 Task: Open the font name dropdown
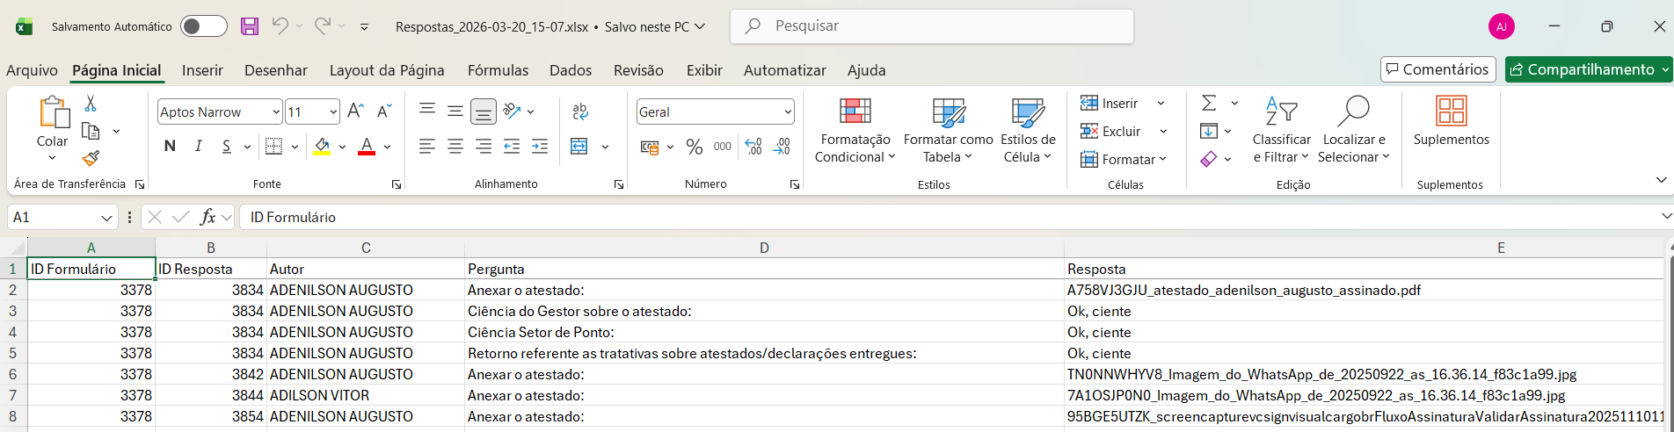[x=276, y=112]
